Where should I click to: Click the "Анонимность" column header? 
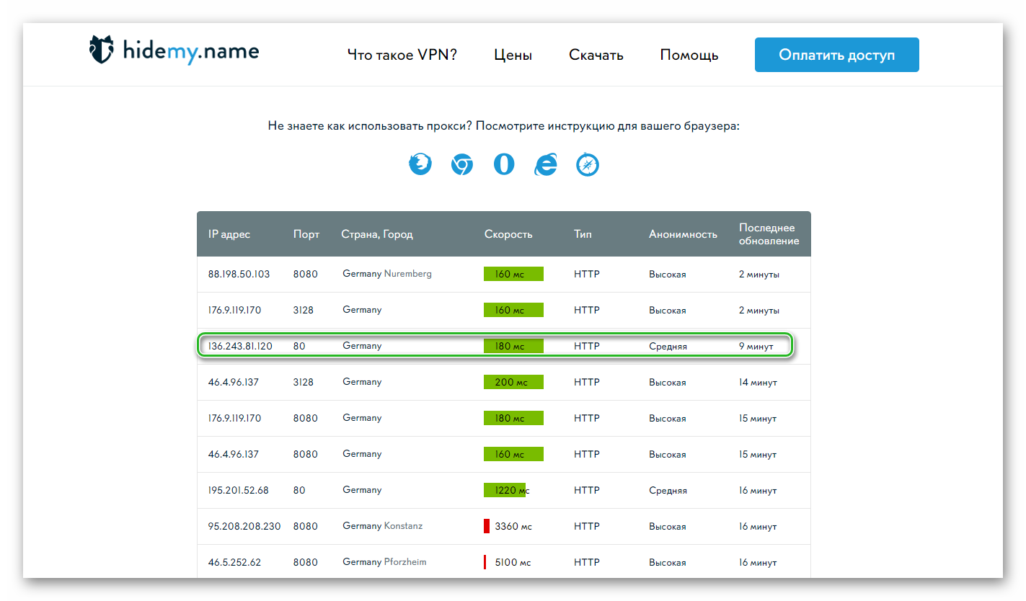tap(683, 234)
